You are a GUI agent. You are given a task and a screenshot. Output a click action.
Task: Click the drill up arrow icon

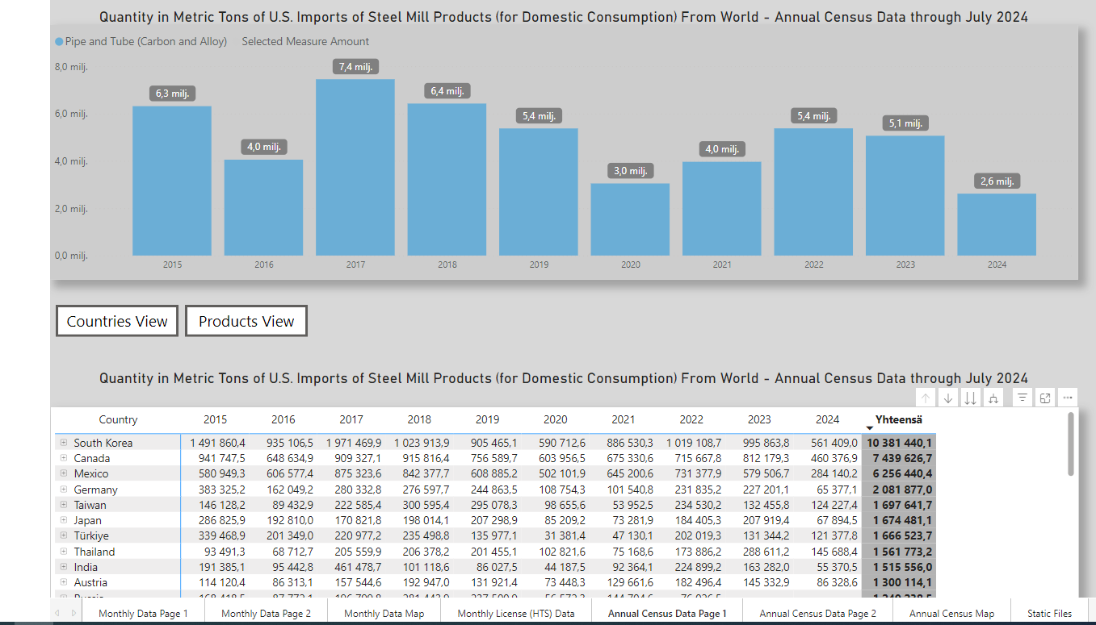click(x=926, y=398)
